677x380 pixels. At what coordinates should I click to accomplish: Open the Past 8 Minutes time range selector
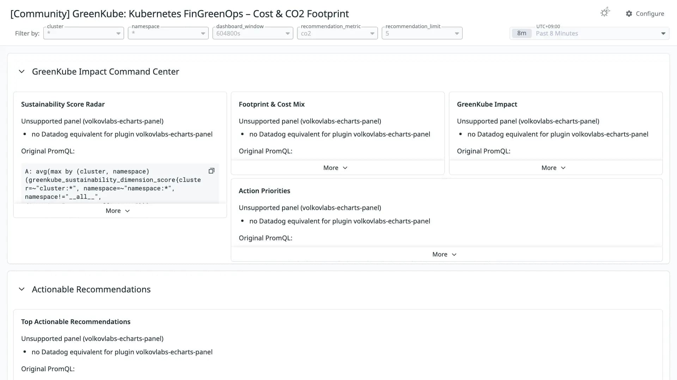589,33
